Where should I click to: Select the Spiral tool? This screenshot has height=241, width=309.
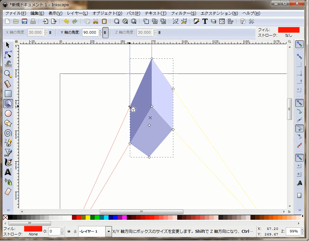click(8, 133)
